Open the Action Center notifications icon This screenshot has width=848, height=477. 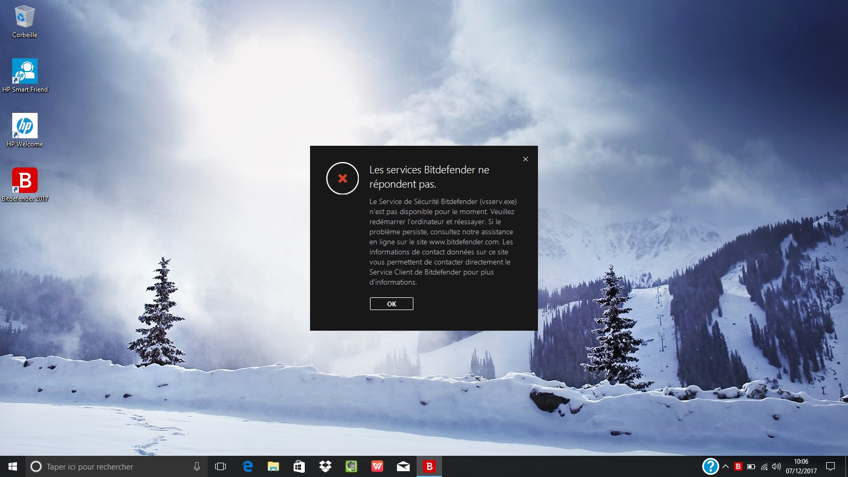pos(831,466)
